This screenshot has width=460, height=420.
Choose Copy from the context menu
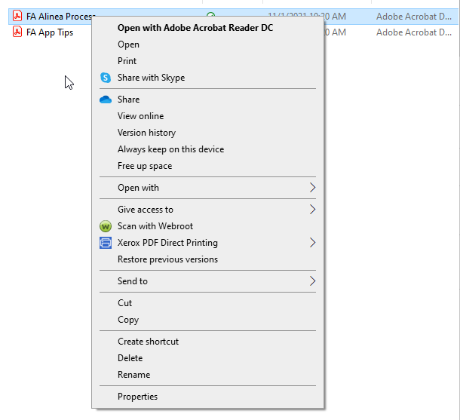(207, 320)
